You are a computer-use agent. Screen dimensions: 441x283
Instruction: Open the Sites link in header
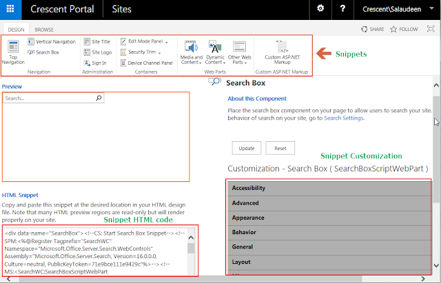pos(121,9)
